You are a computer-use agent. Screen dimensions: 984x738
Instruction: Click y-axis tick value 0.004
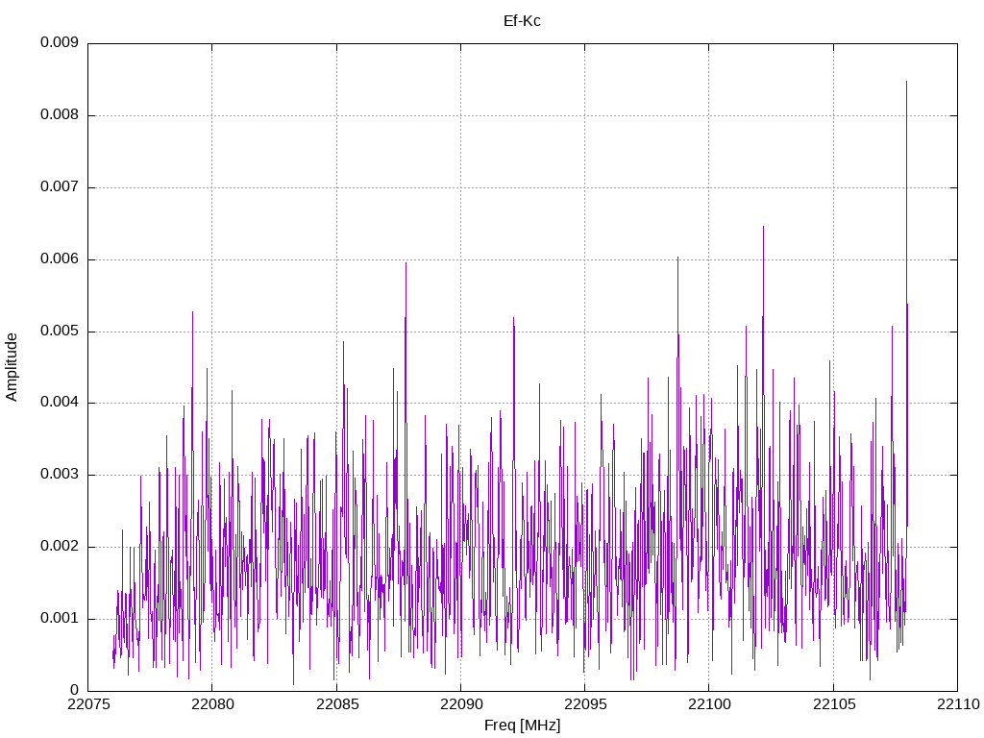click(60, 403)
